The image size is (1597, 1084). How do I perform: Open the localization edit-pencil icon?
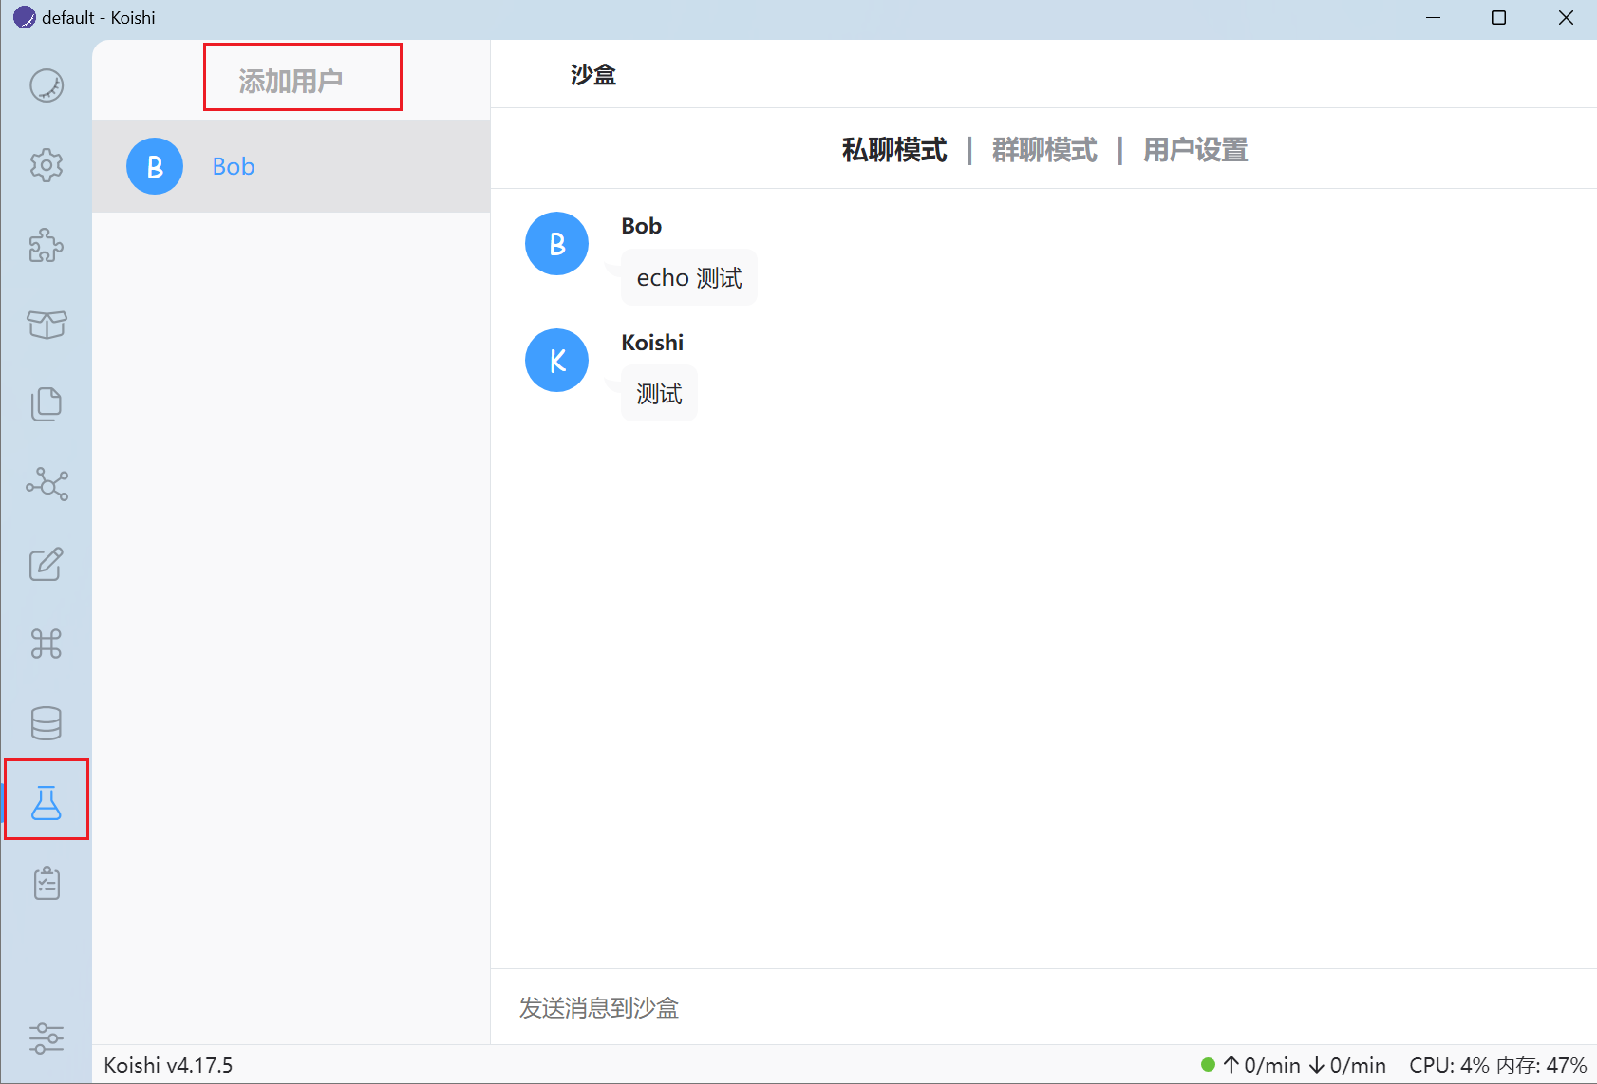pos(47,564)
